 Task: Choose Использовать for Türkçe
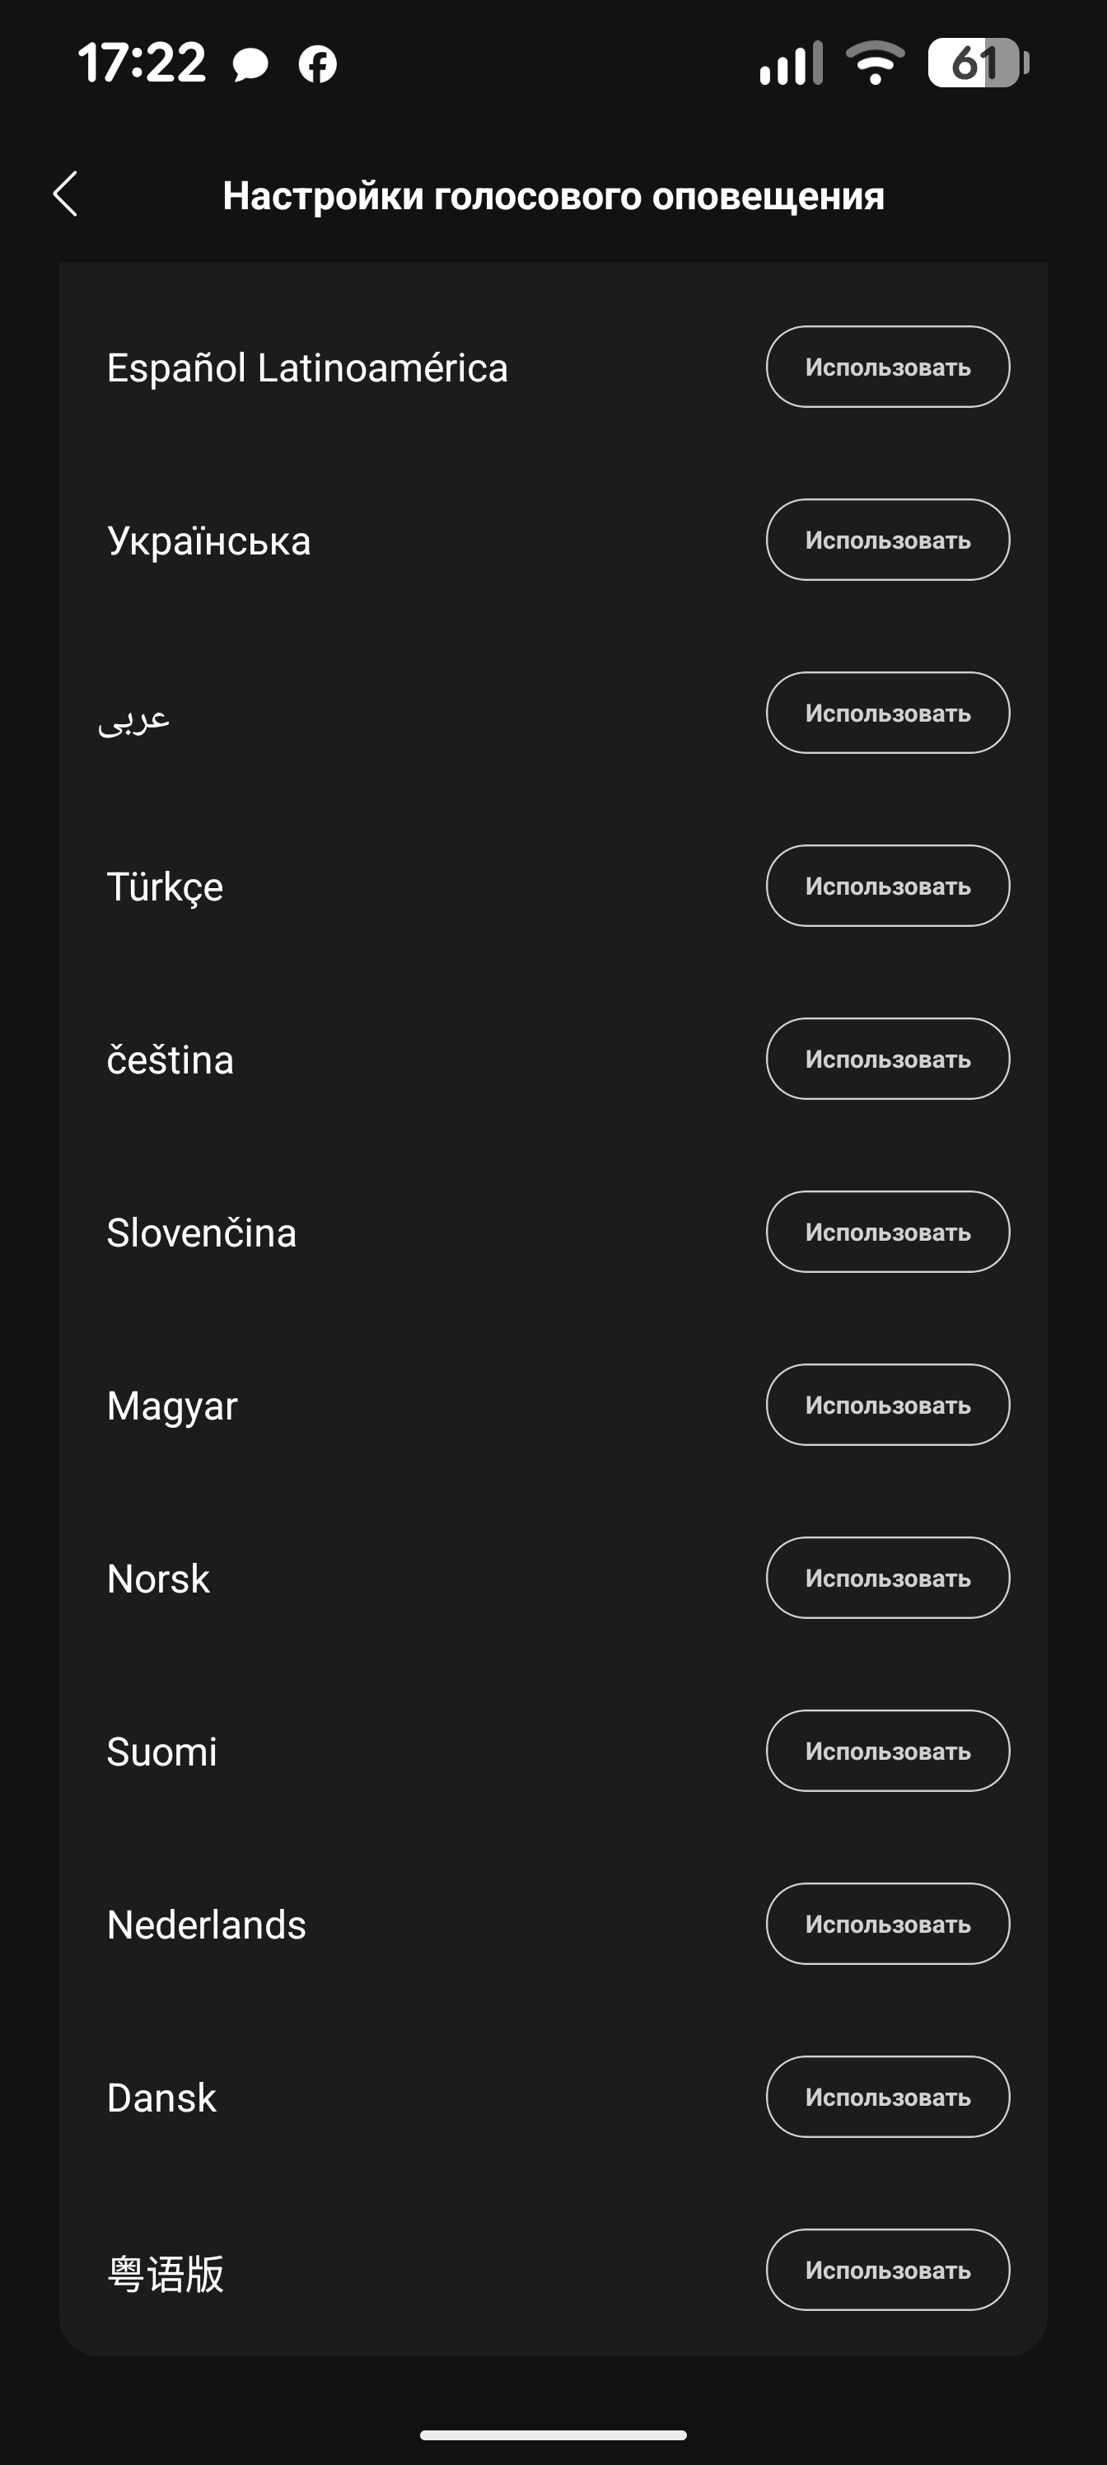(887, 886)
